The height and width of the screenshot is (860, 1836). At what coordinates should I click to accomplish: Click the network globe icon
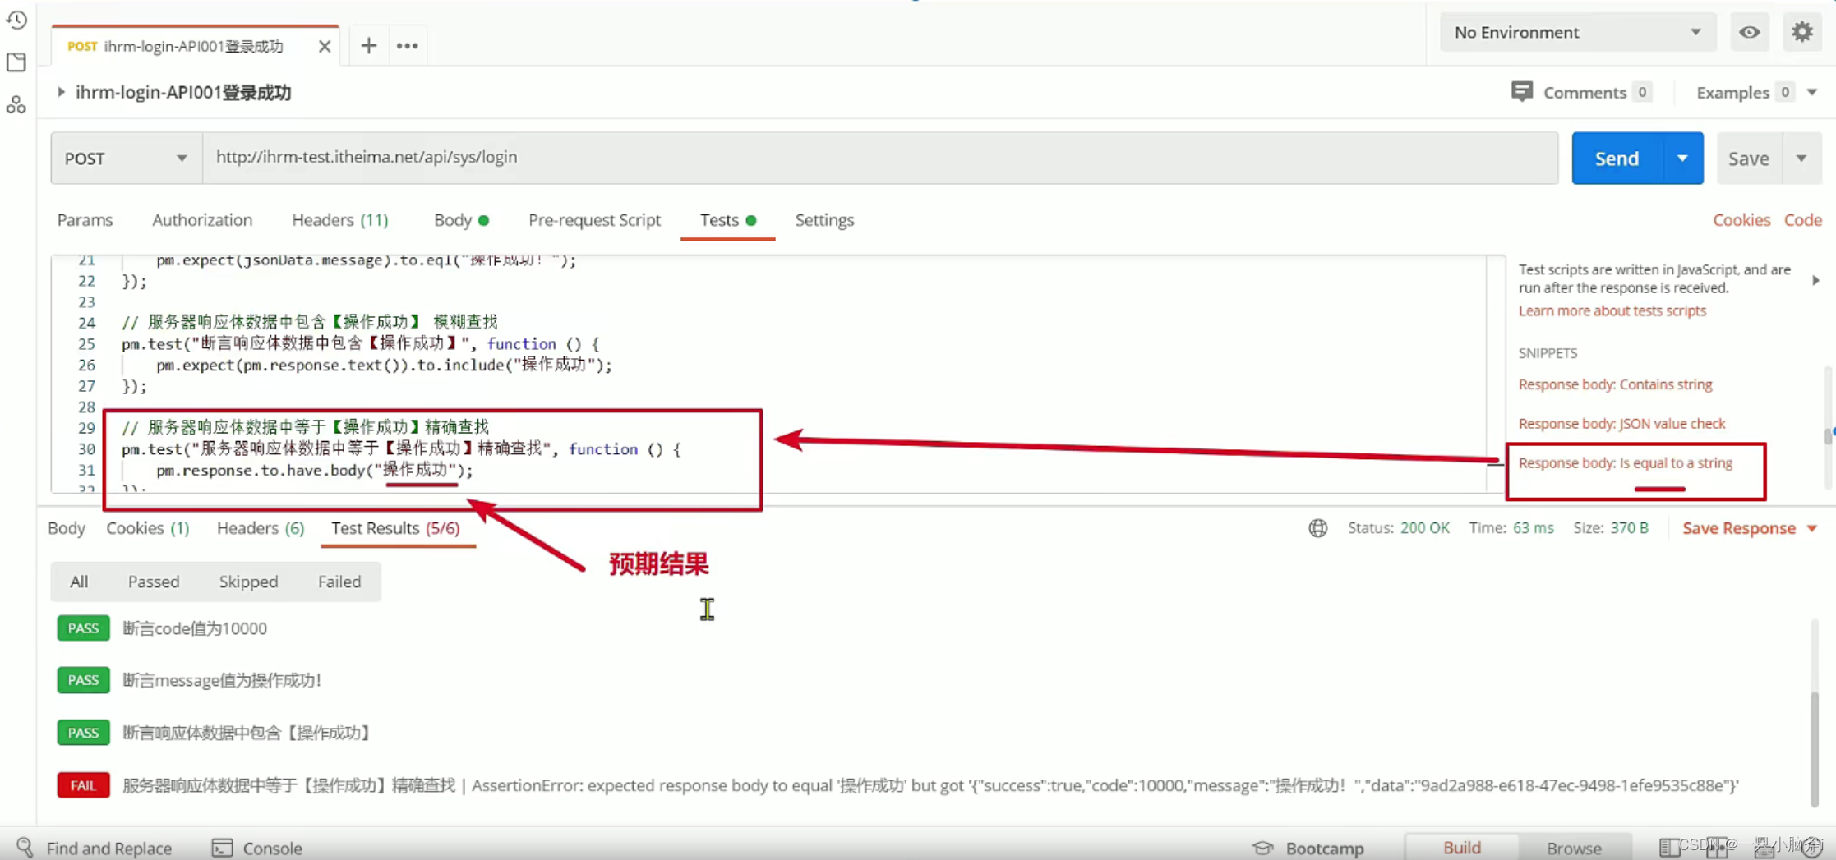[x=1317, y=528]
